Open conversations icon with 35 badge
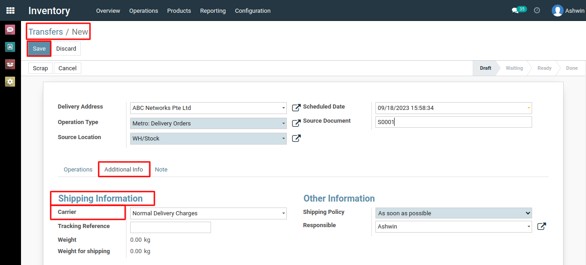 pyautogui.click(x=519, y=10)
